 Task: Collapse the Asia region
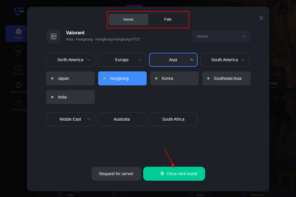point(173,60)
